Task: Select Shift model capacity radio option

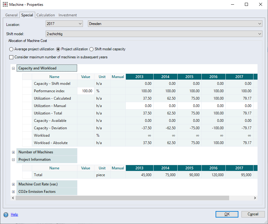Action: [92, 49]
